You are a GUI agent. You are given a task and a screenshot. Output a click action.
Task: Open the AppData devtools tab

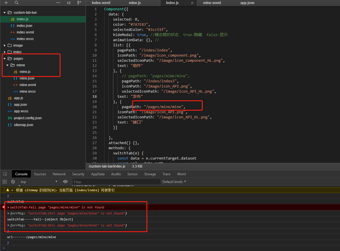pos(98,174)
